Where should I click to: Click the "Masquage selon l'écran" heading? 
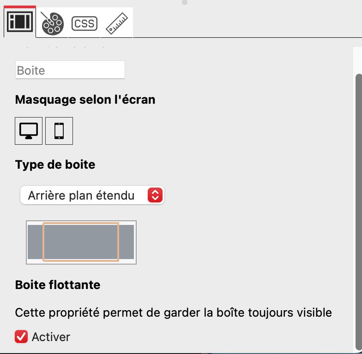85,100
